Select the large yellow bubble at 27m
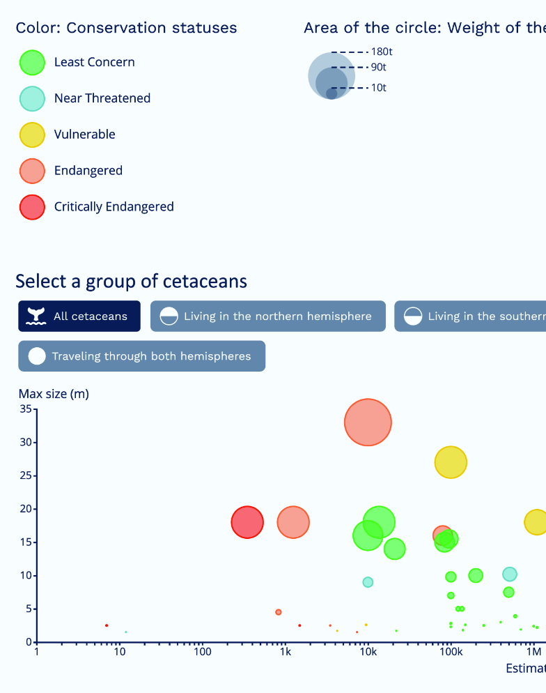Image resolution: width=546 pixels, height=693 pixels. point(451,462)
